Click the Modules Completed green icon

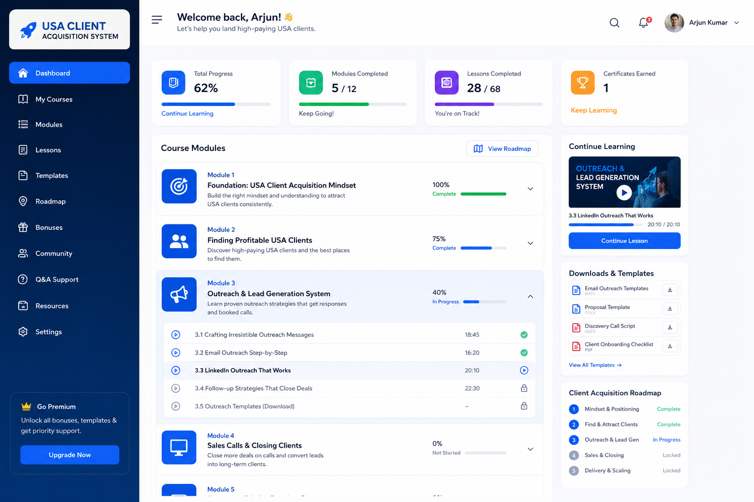311,82
